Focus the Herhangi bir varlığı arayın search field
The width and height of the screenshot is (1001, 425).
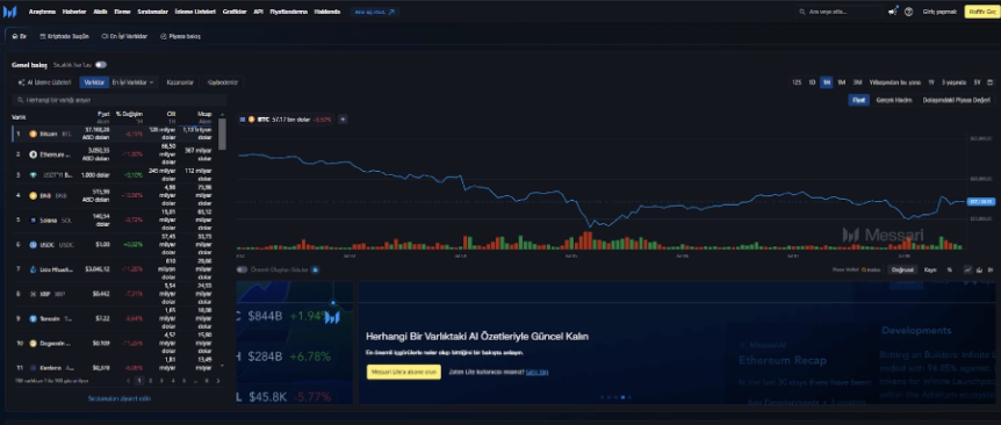119,100
